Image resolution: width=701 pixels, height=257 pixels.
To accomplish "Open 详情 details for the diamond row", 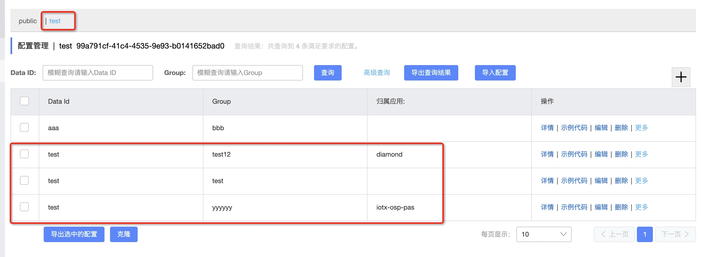I will point(547,154).
